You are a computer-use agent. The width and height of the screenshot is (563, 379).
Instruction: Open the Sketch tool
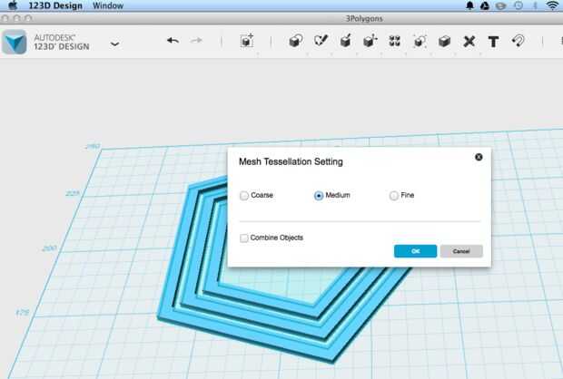click(321, 41)
